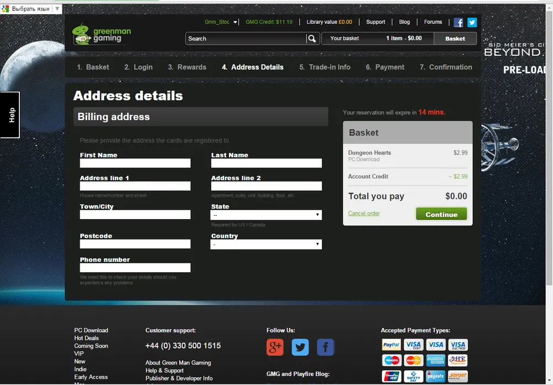Open Facebook icon in top header

coord(458,23)
